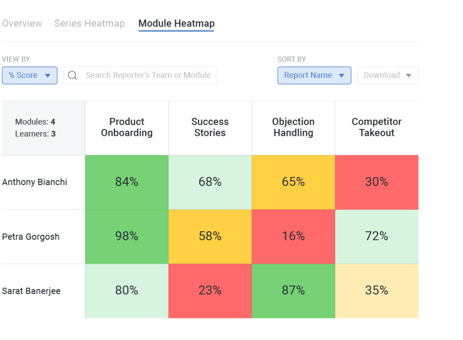Switch to the Series Heatmap tab
Image resolution: width=463 pixels, height=340 pixels.
90,24
